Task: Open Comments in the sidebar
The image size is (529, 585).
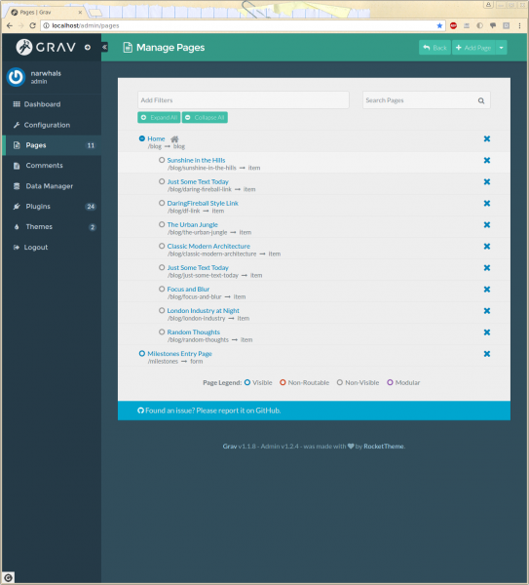Action: (x=52, y=166)
